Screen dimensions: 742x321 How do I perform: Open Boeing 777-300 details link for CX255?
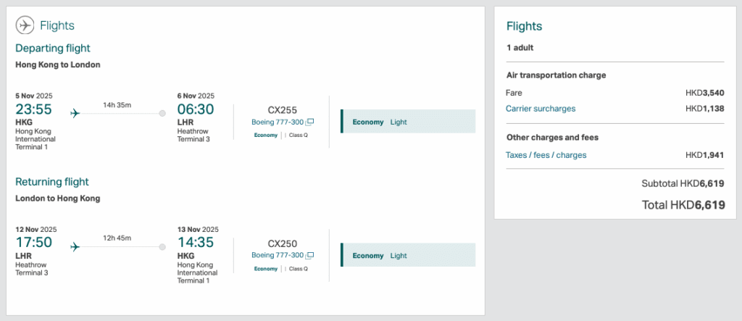click(x=278, y=122)
